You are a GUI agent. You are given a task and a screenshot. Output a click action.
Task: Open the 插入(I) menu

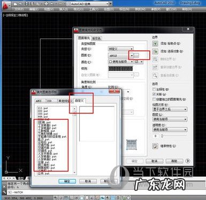63,9
